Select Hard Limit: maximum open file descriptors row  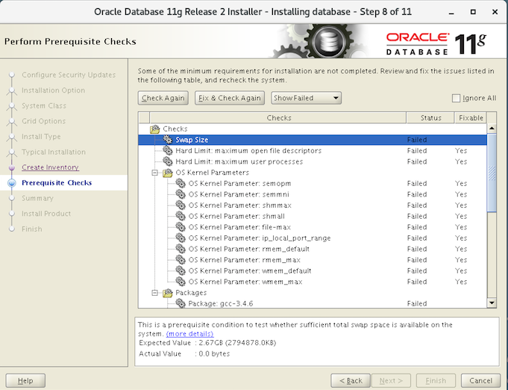(313, 151)
